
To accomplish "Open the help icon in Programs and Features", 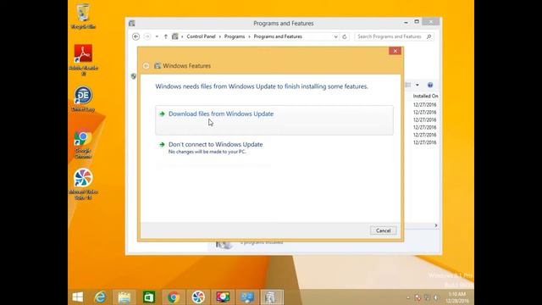I will 430,85.
